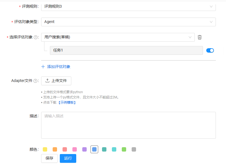Expand the 评估对象类型 Agent dropdown
This screenshot has width=226, height=165.
[128, 22]
